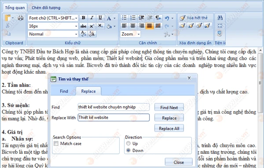264x168 pixels.
Task: Click the Underline icon
Action: 100,18
